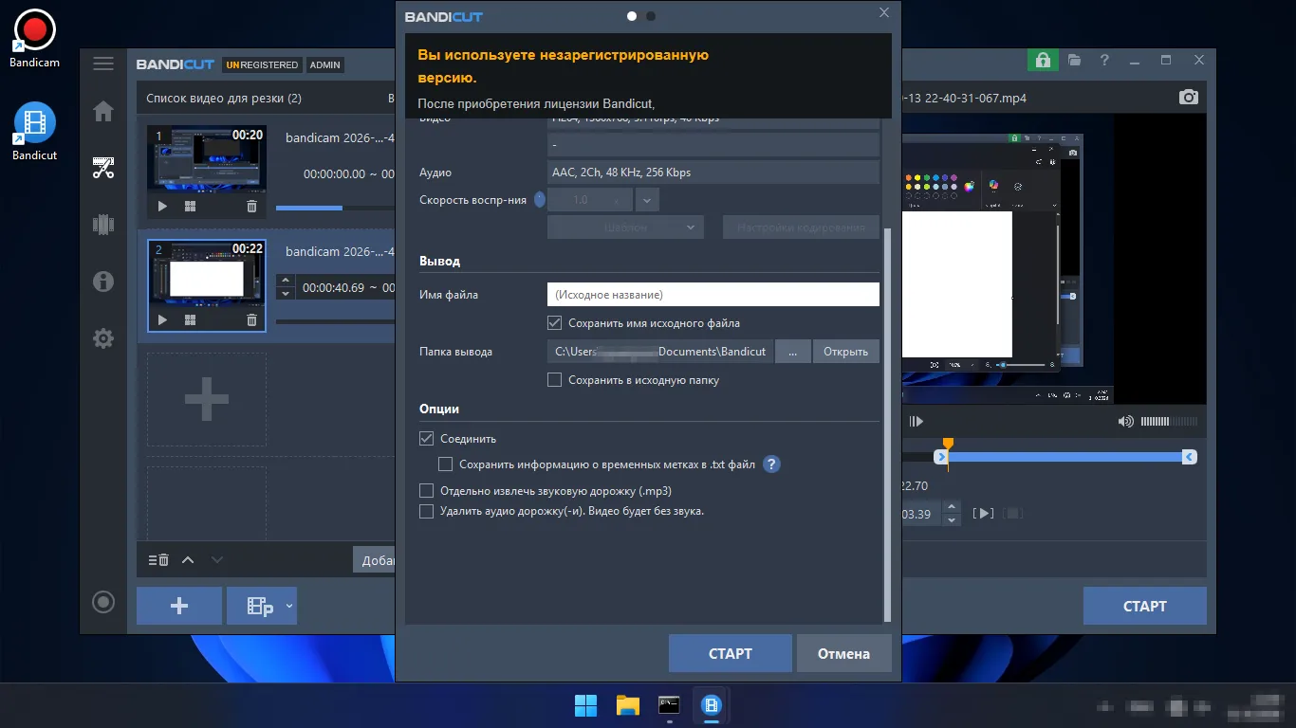Uncheck the 'Соединить' option
1296x728 pixels.
426,439
